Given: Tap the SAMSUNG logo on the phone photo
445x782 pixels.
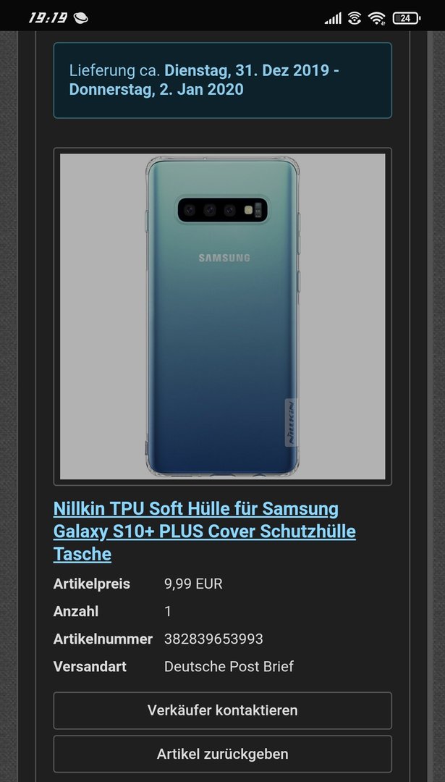Looking at the screenshot, I should [x=224, y=258].
